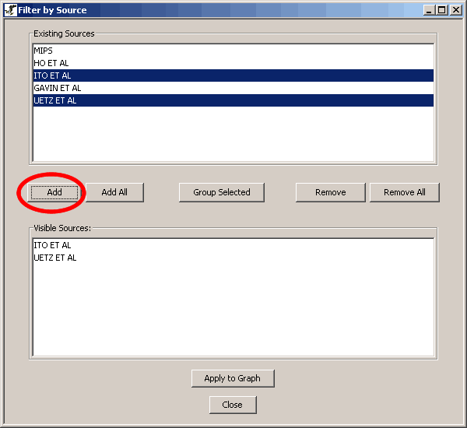Click the Remove button
This screenshot has width=467, height=428.
click(331, 192)
